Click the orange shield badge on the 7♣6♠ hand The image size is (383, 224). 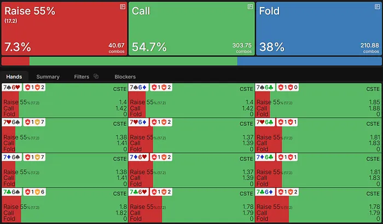click(37, 192)
